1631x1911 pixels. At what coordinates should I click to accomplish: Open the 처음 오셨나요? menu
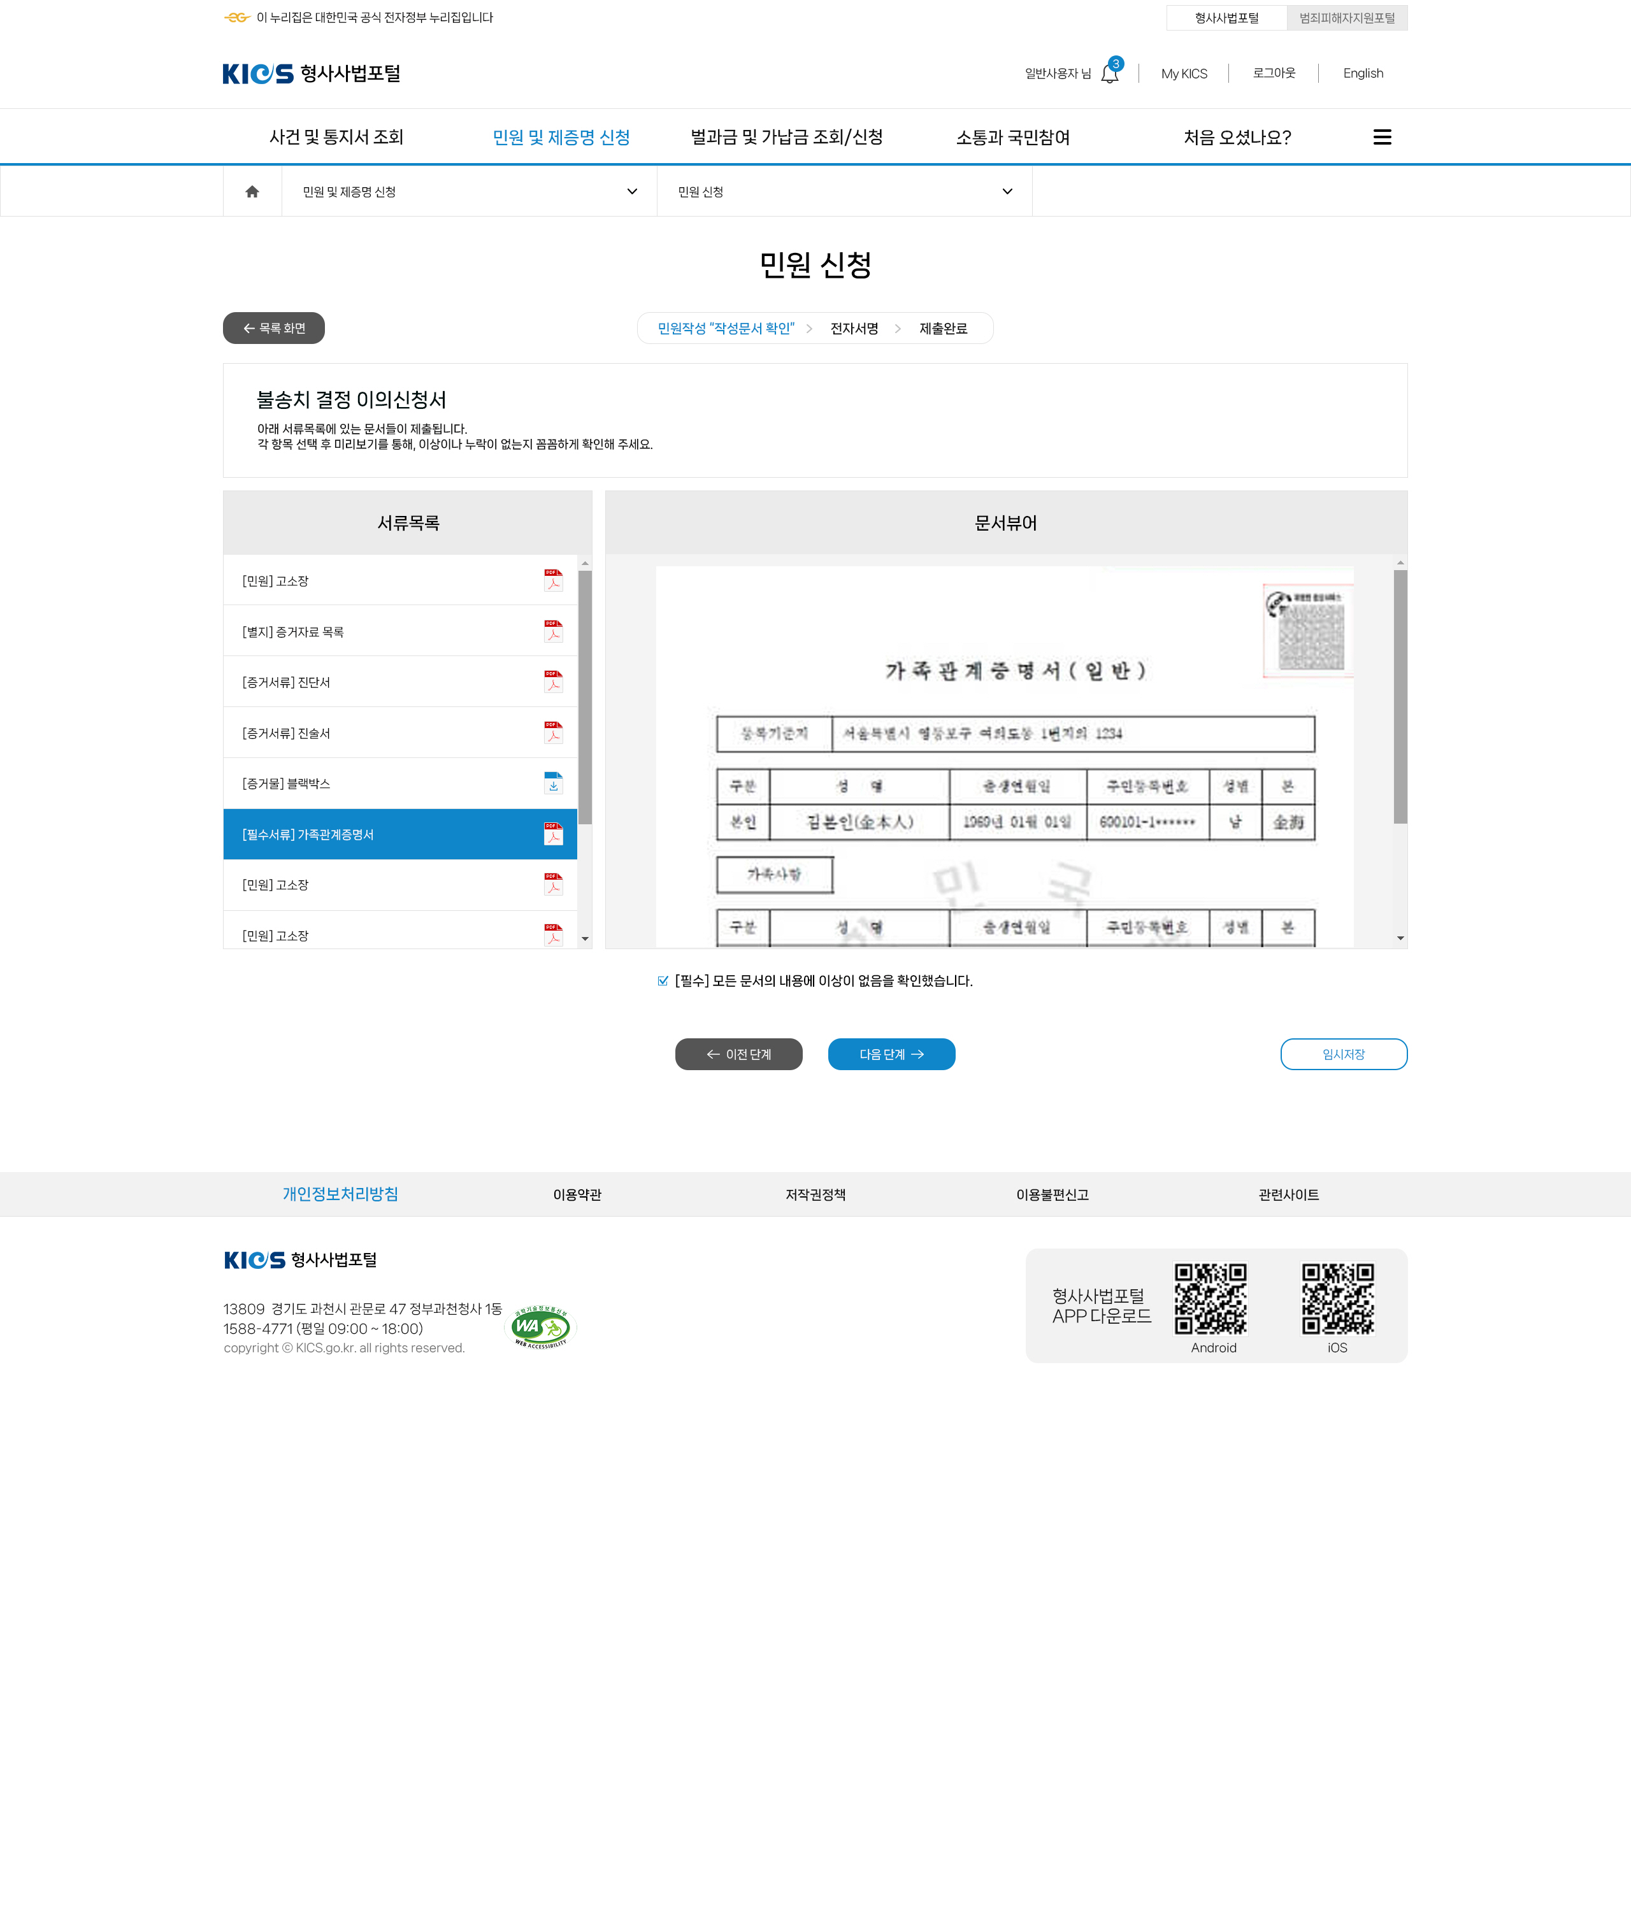[x=1237, y=136]
